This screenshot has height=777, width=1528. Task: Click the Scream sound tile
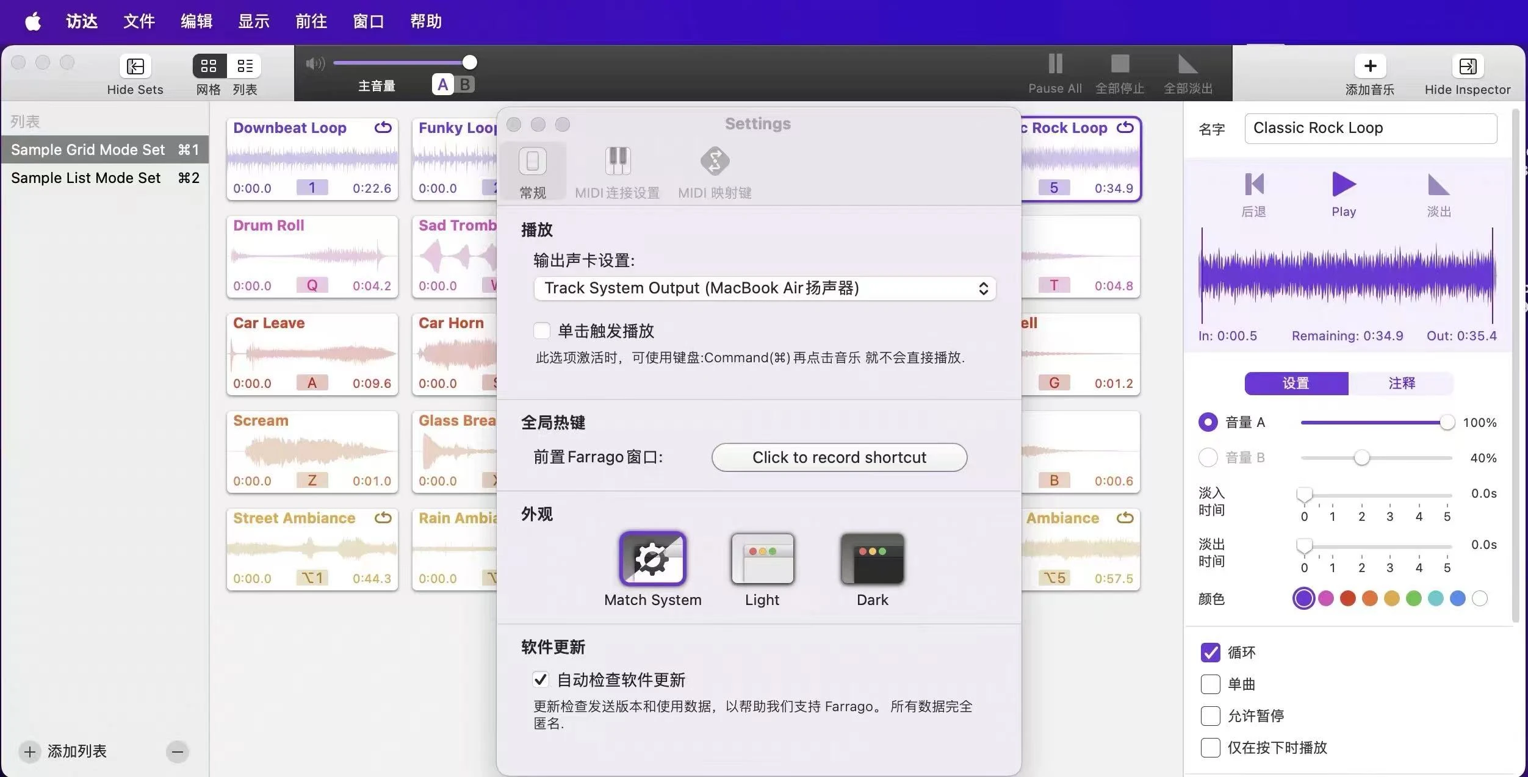[x=312, y=452]
